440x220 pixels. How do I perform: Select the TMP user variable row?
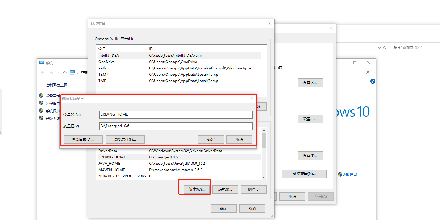click(x=179, y=81)
